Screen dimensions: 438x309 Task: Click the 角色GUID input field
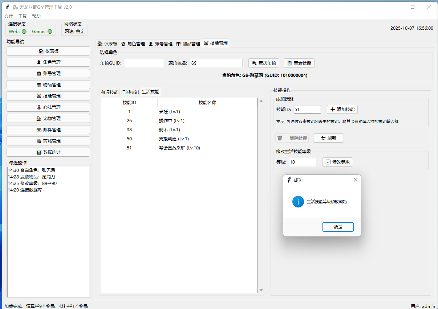[x=144, y=63]
